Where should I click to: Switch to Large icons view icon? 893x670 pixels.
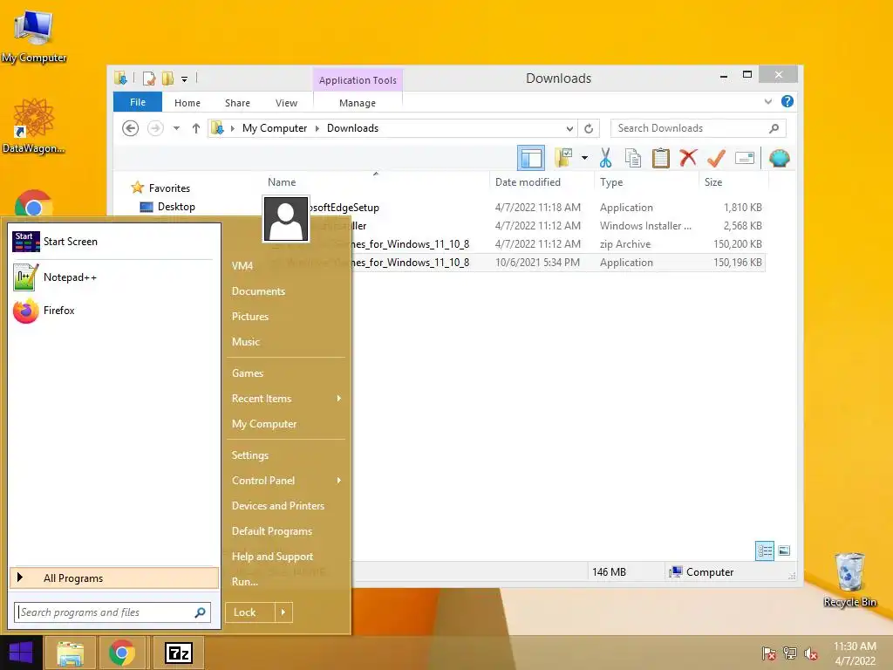tap(784, 550)
